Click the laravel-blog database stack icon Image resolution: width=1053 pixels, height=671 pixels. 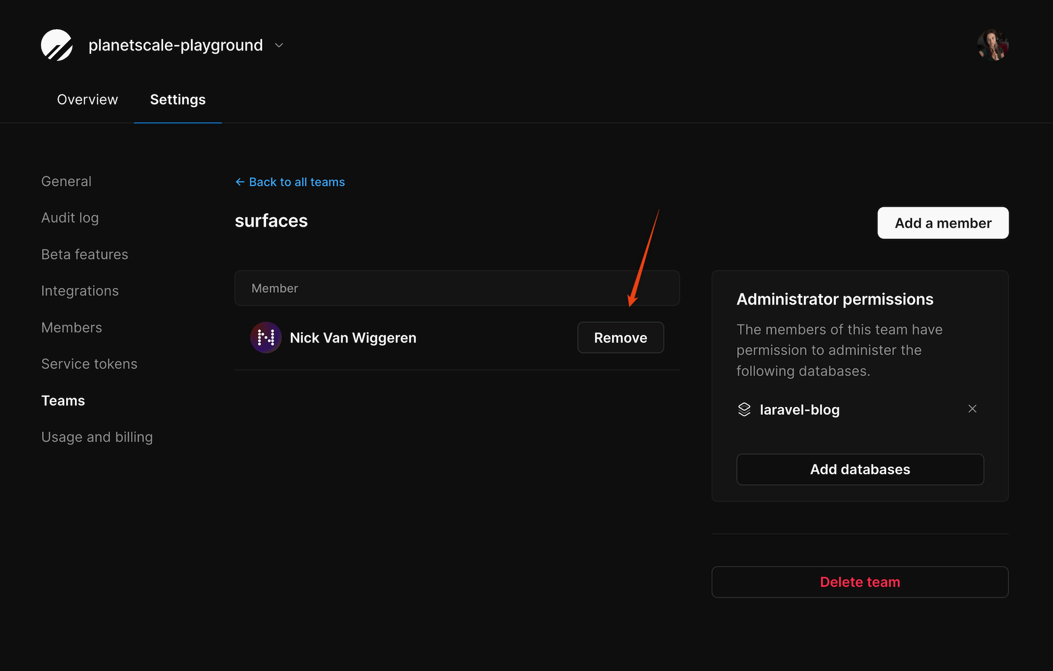(744, 409)
